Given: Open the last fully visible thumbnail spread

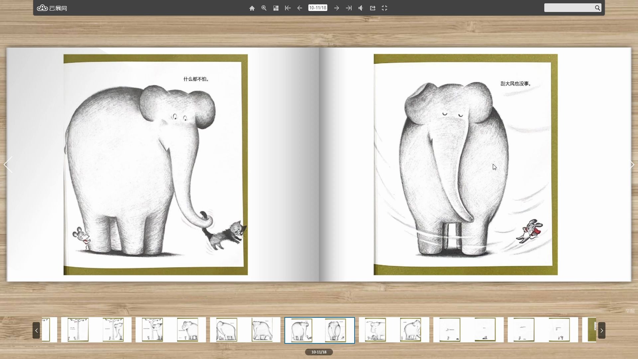Looking at the screenshot, I should pyautogui.click(x=543, y=330).
